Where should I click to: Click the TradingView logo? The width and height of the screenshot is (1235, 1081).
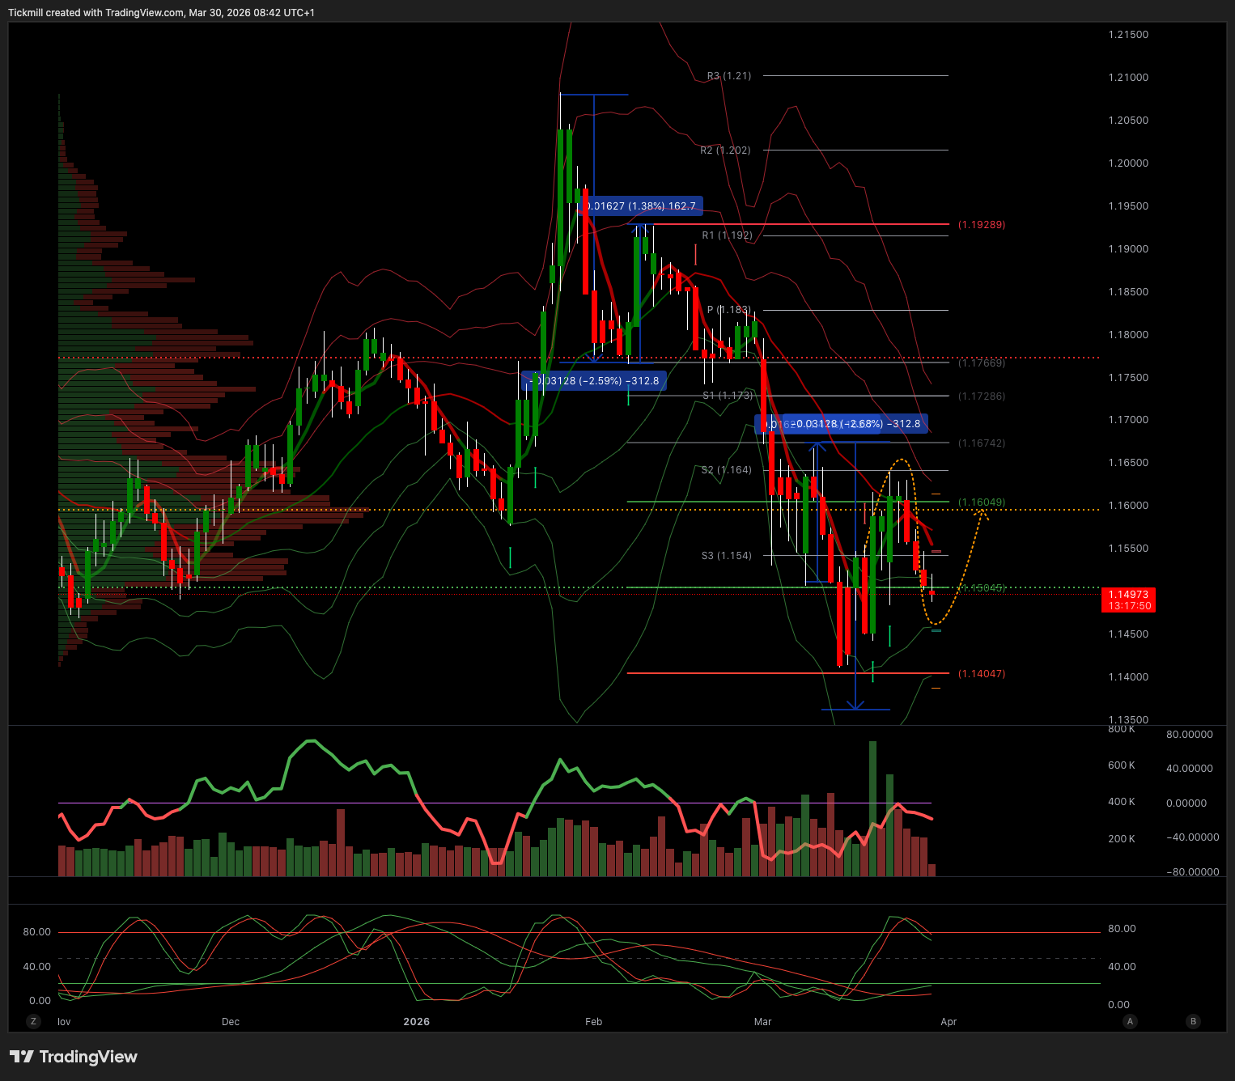coord(74,1057)
